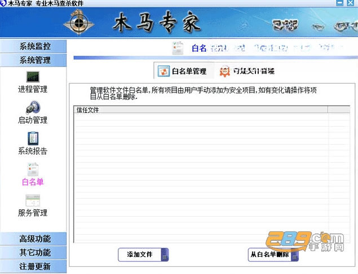Click the 添加文件 button
Image resolution: width=358 pixels, height=274 pixels.
click(143, 255)
